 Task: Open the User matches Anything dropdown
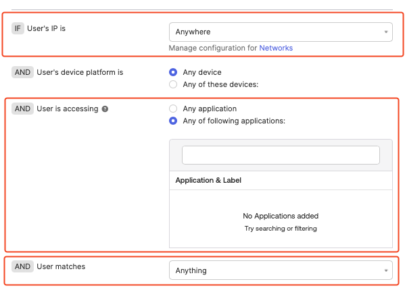(281, 270)
